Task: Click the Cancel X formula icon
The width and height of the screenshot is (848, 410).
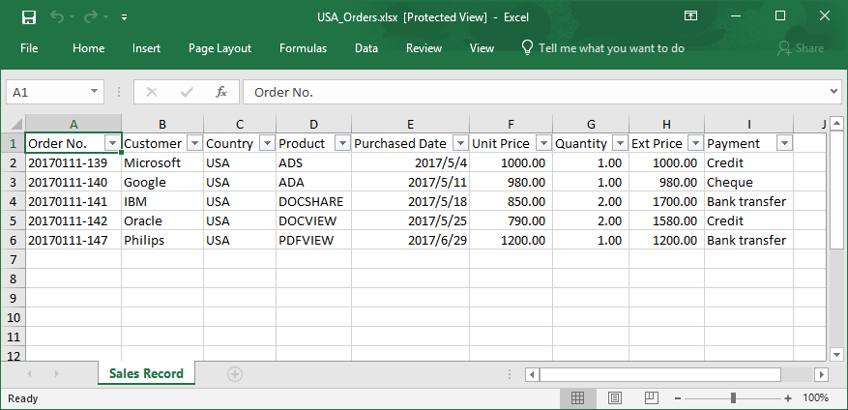Action: (152, 92)
